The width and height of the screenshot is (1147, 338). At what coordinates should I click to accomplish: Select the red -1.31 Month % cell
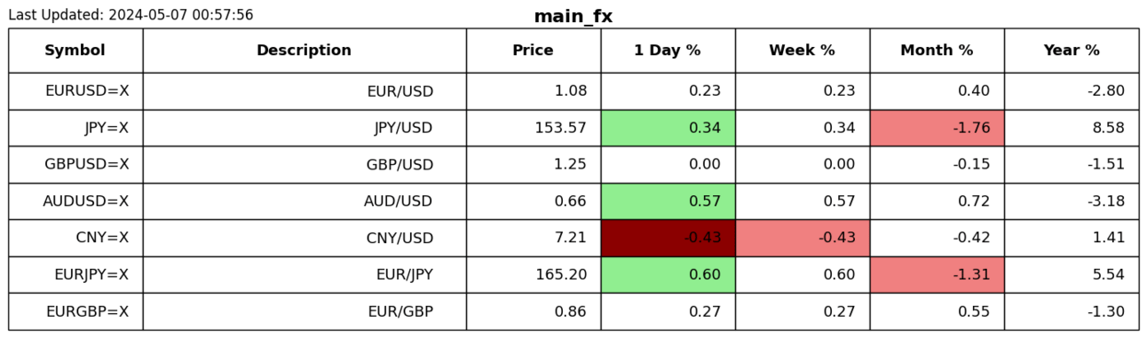pos(937,275)
